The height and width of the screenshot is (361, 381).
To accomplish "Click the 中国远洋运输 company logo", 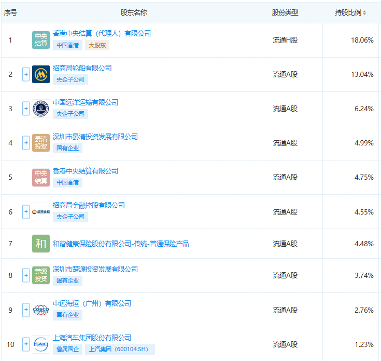I will coord(41,109).
